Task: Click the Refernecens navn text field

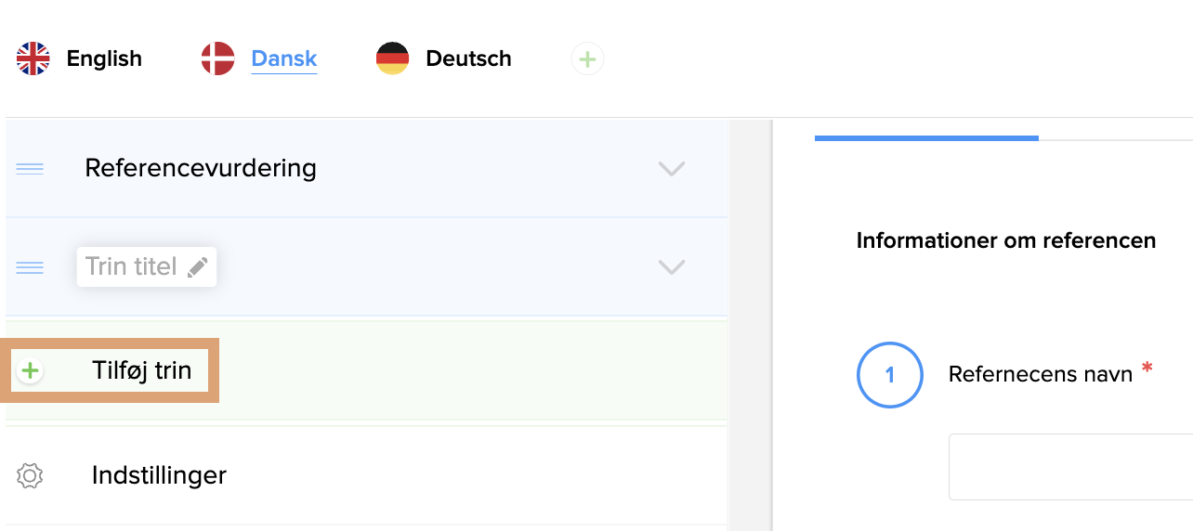Action: (1068, 467)
